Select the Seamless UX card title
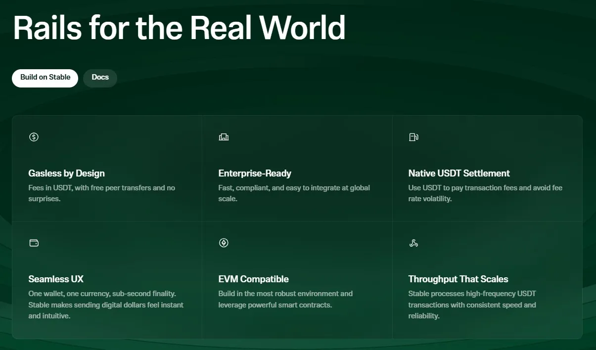596x350 pixels. point(56,279)
